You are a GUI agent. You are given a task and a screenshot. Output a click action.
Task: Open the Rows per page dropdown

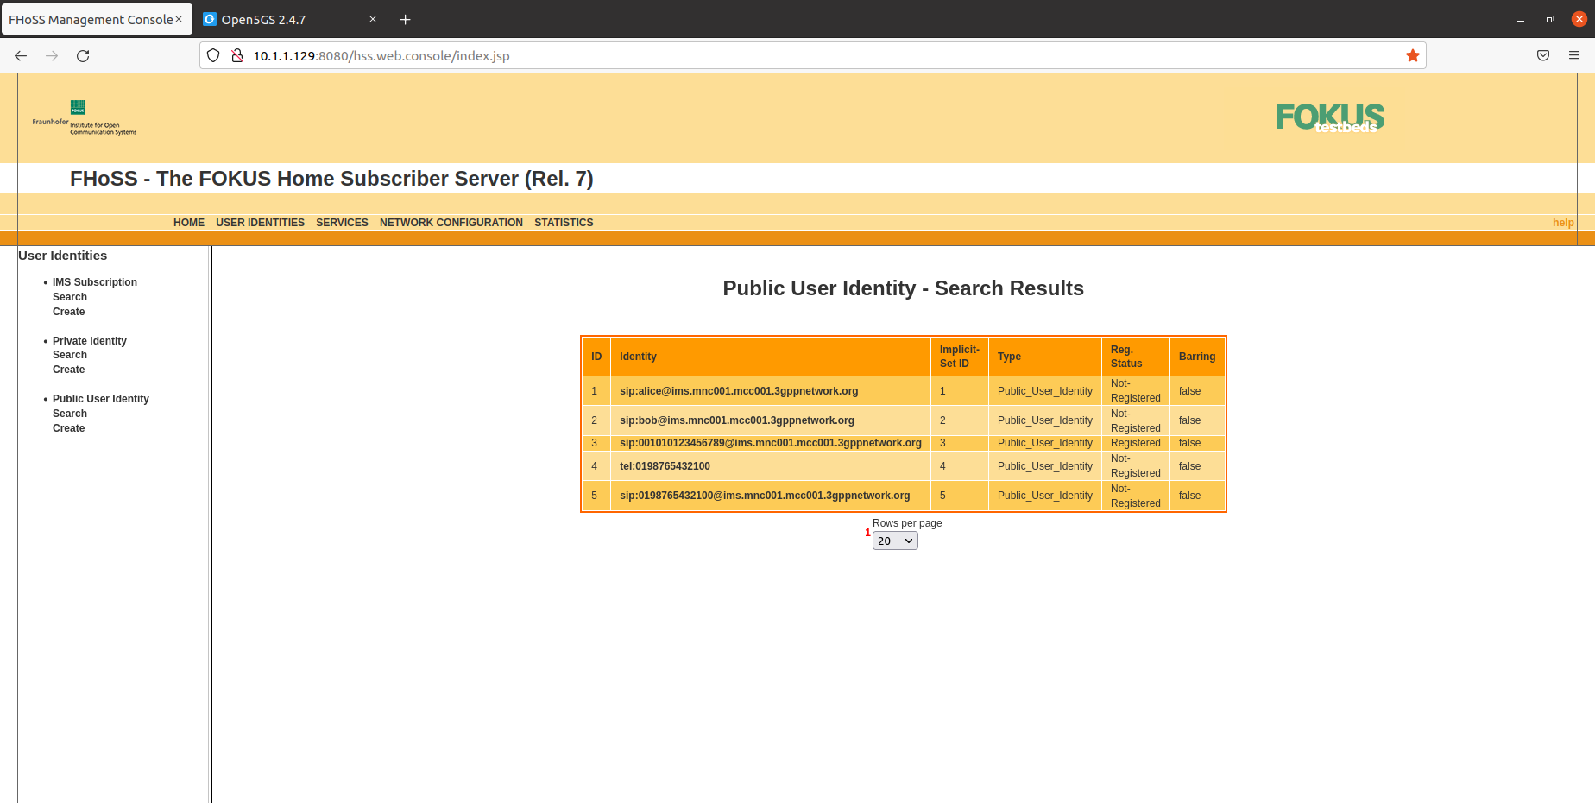(894, 541)
